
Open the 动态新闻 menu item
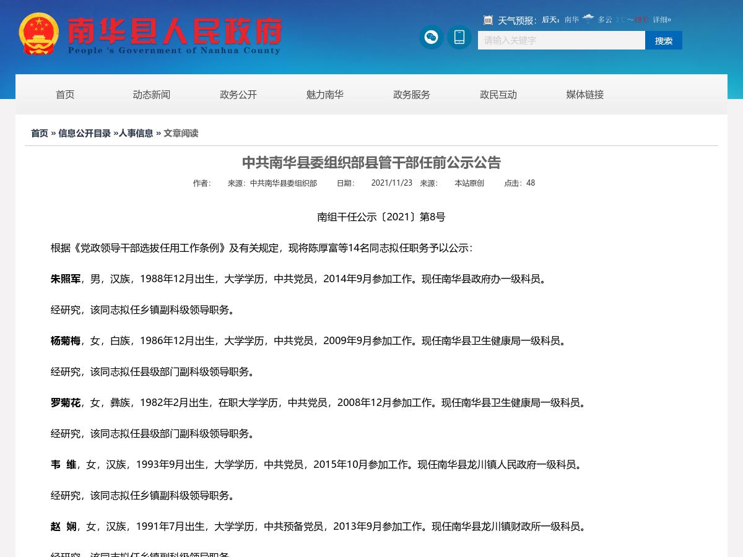tap(152, 95)
